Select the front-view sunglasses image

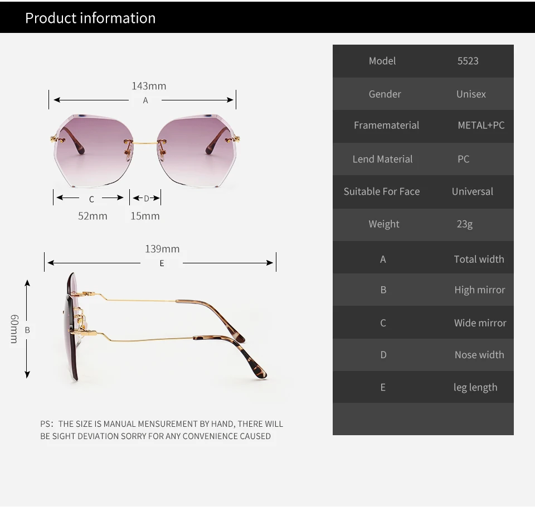[145, 151]
